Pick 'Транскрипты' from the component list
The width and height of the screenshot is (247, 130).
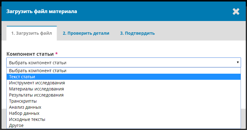click(x=23, y=101)
